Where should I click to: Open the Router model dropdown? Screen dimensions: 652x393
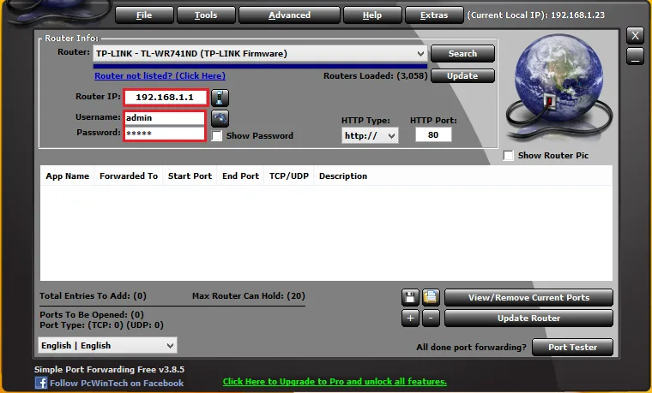260,54
